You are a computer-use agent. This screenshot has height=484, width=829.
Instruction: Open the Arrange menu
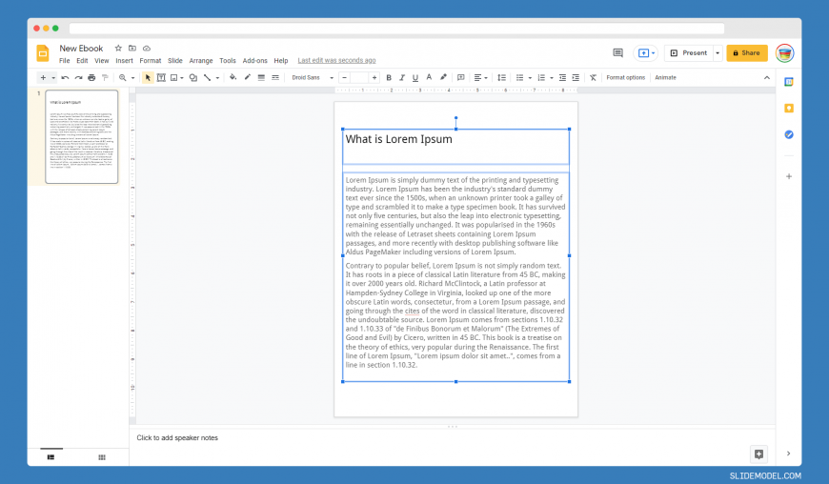coord(201,61)
